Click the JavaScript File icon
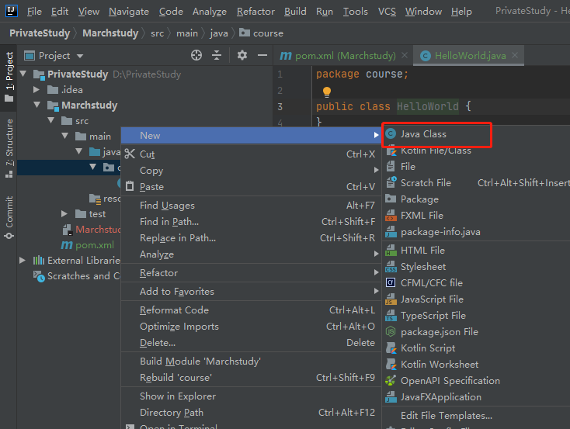Viewport: 570px width, 429px height. point(391,299)
